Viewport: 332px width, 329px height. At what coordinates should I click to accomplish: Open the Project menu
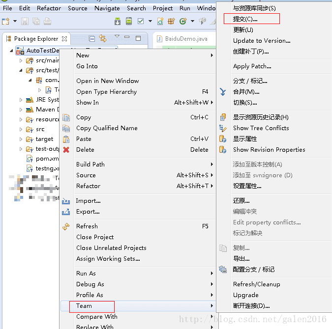pos(163,8)
